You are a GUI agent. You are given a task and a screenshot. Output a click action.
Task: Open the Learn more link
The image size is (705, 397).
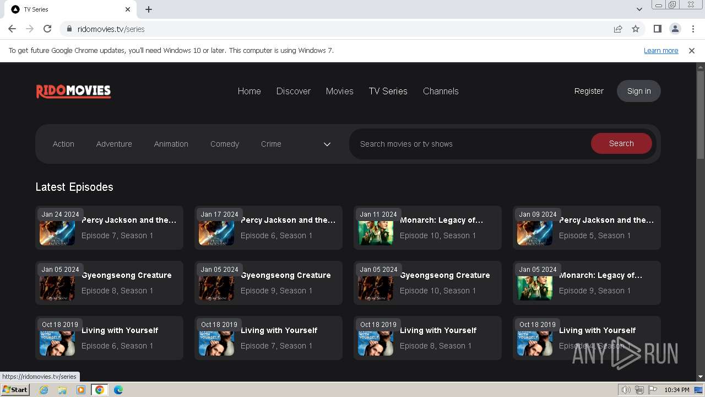pyautogui.click(x=661, y=50)
